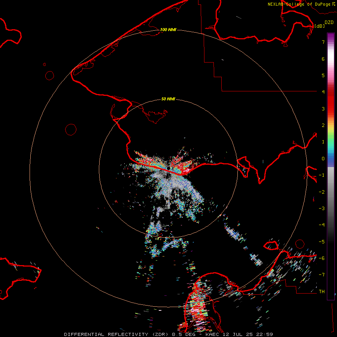The image size is (337, 337).
Task: Click the 5 value on color scale
Action: tap(323, 76)
